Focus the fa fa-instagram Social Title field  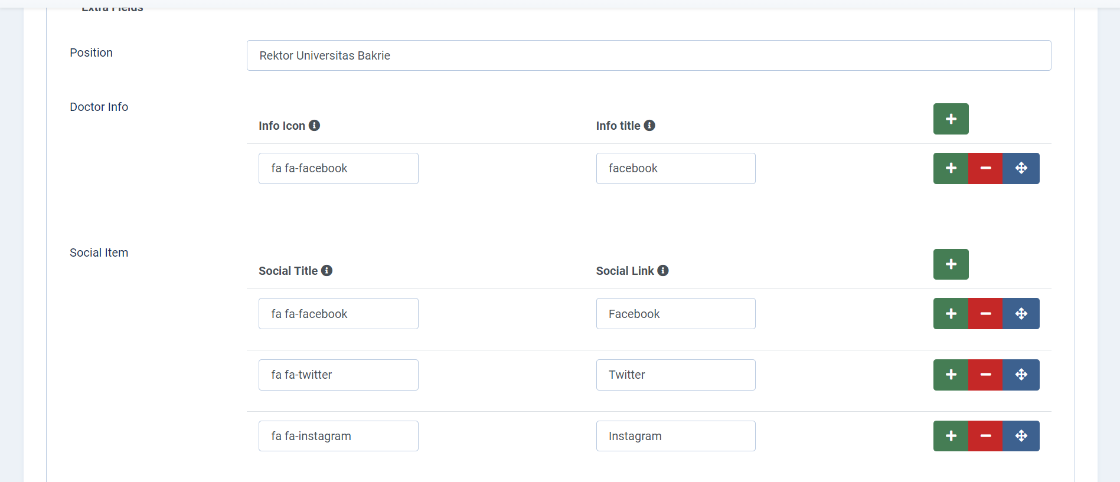tap(338, 437)
